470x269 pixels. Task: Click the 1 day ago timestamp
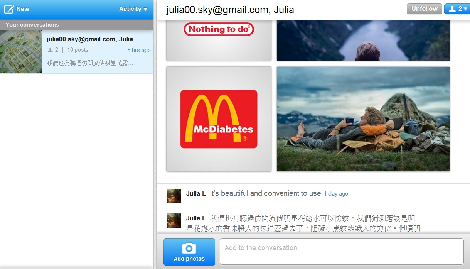point(336,194)
